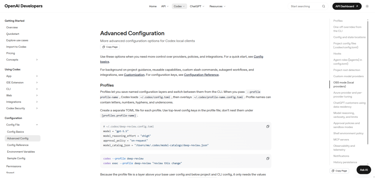Click the Copy Page button under the title
Image resolution: width=377 pixels, height=178 pixels.
point(110,47)
